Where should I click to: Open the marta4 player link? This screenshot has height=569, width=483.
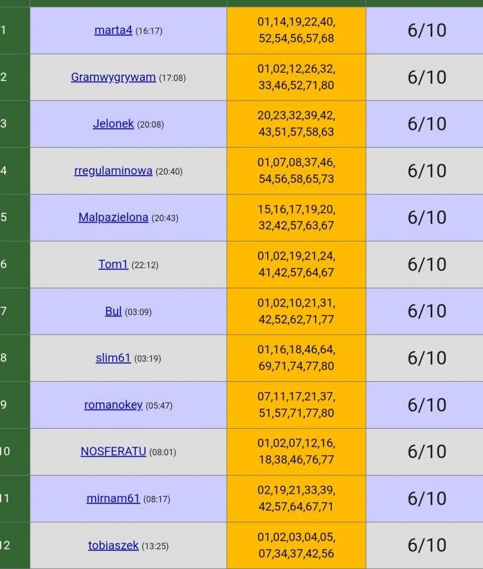coord(113,30)
